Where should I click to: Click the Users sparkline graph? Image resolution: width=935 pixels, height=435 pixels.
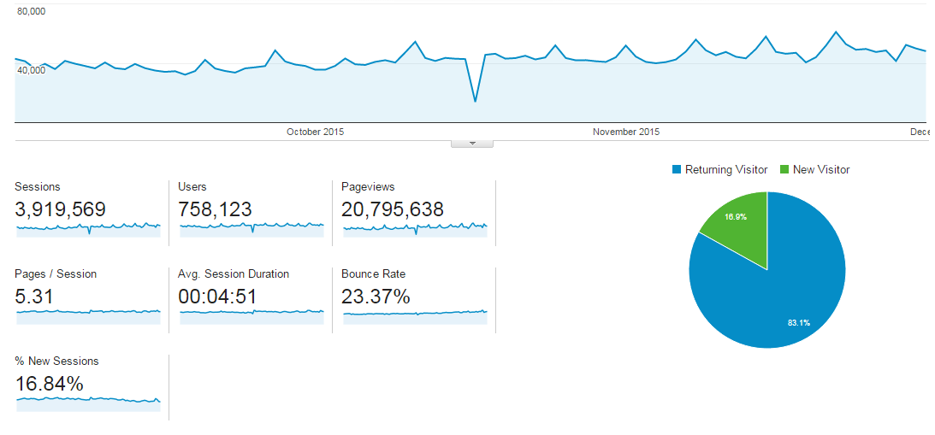point(252,229)
